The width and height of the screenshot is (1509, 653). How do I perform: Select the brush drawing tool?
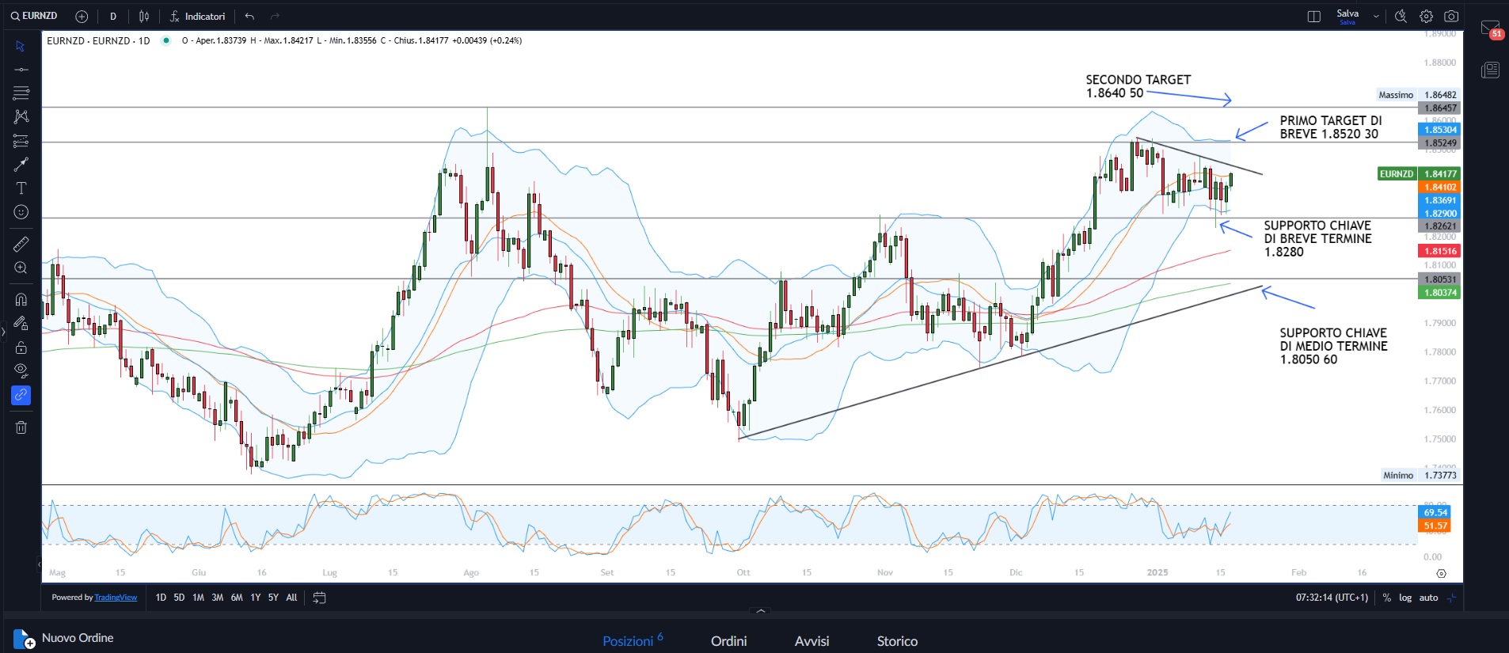click(x=21, y=165)
